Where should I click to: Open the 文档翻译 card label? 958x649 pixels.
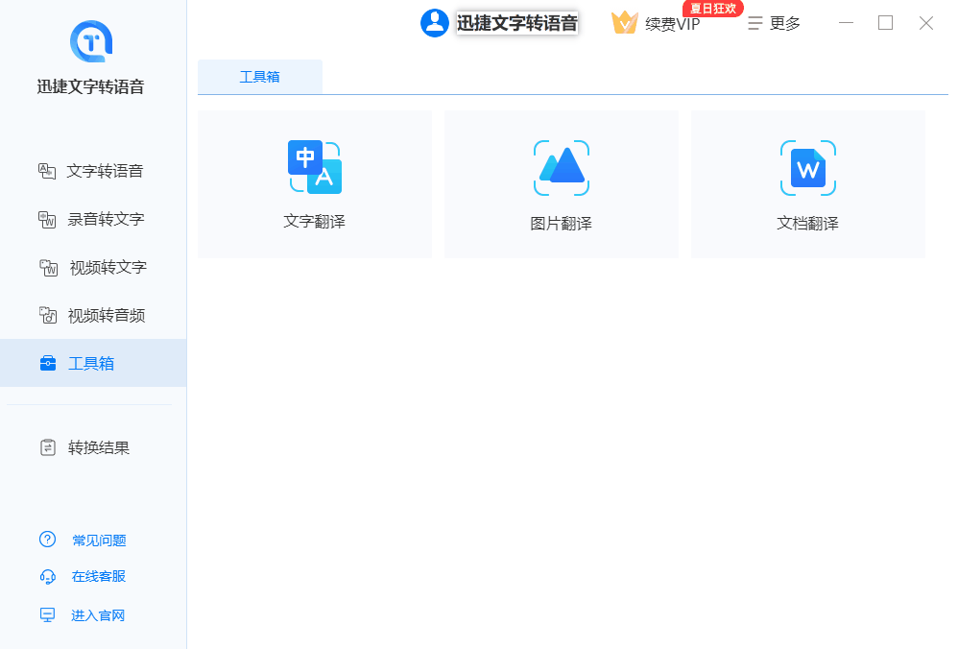tap(807, 224)
